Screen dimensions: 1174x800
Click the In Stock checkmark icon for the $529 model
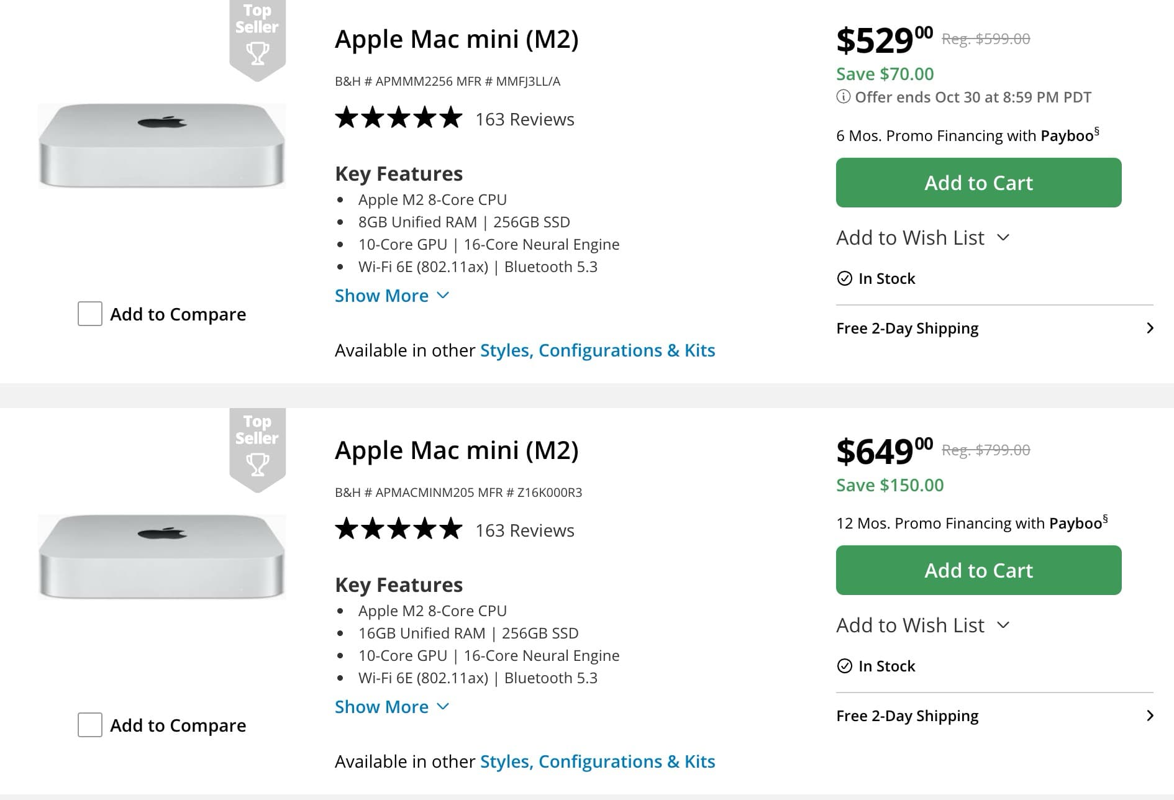(x=845, y=278)
